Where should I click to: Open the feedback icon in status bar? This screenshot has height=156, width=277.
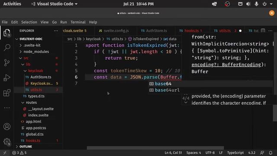coord(262,153)
